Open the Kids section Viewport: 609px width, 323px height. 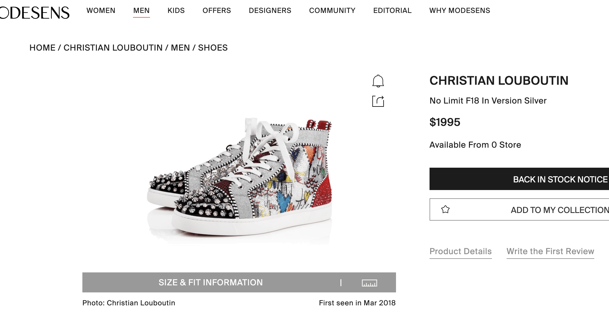point(176,11)
